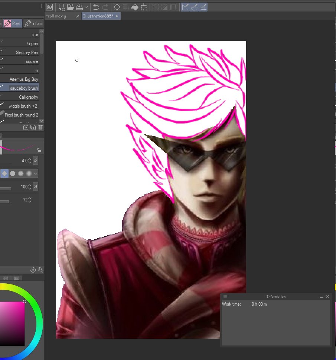Open sub tool detail wrench

[40, 270]
